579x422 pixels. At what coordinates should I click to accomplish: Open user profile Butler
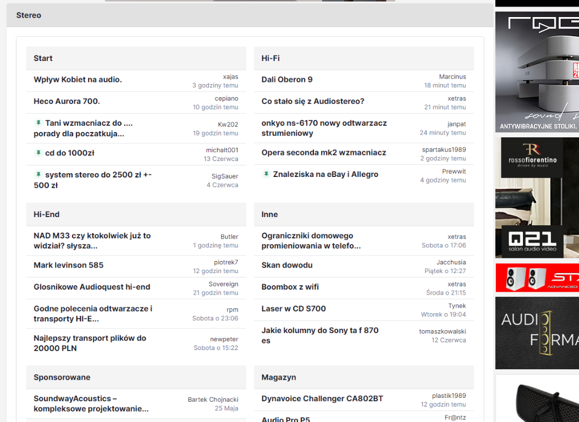tap(229, 237)
